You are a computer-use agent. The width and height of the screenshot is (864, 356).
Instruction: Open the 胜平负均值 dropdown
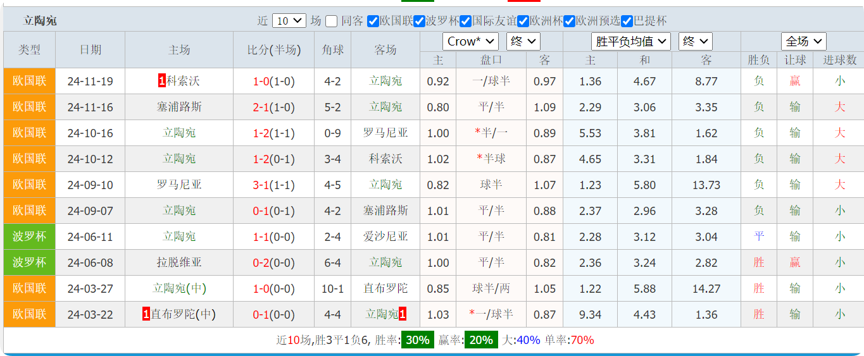point(630,42)
